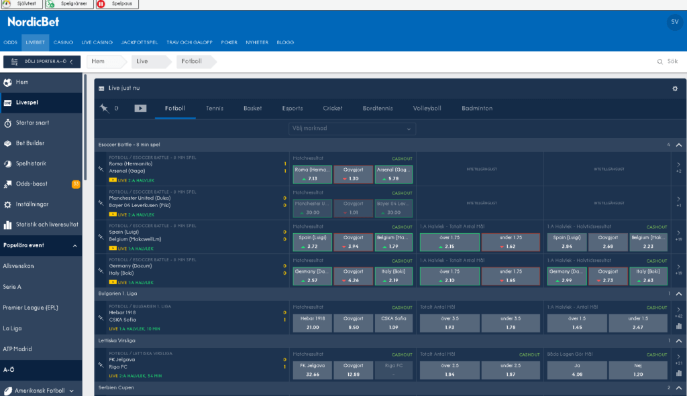Click the Självtest icon button at top
This screenshot has height=396, width=687.
tap(21, 4)
